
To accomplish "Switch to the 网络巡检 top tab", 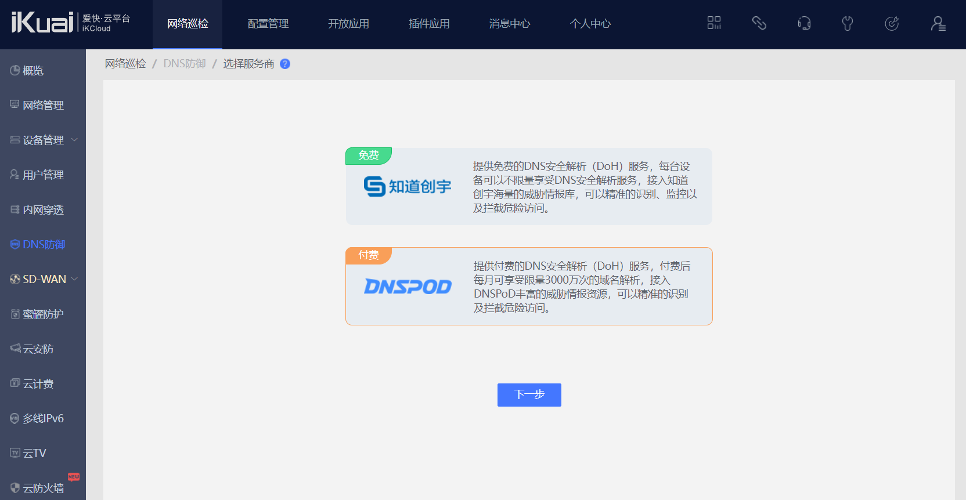I will tap(188, 24).
